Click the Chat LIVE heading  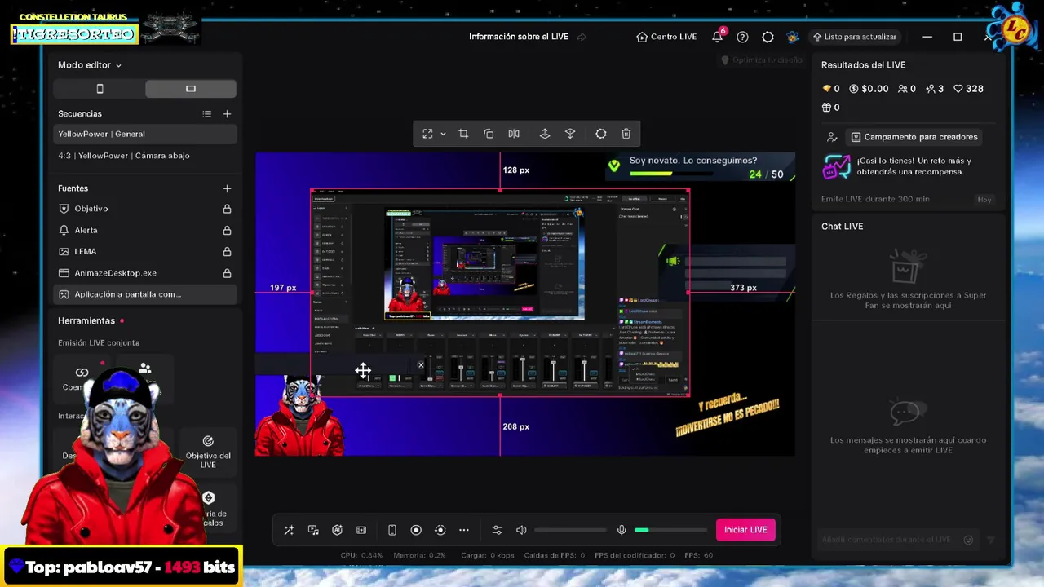tap(842, 227)
